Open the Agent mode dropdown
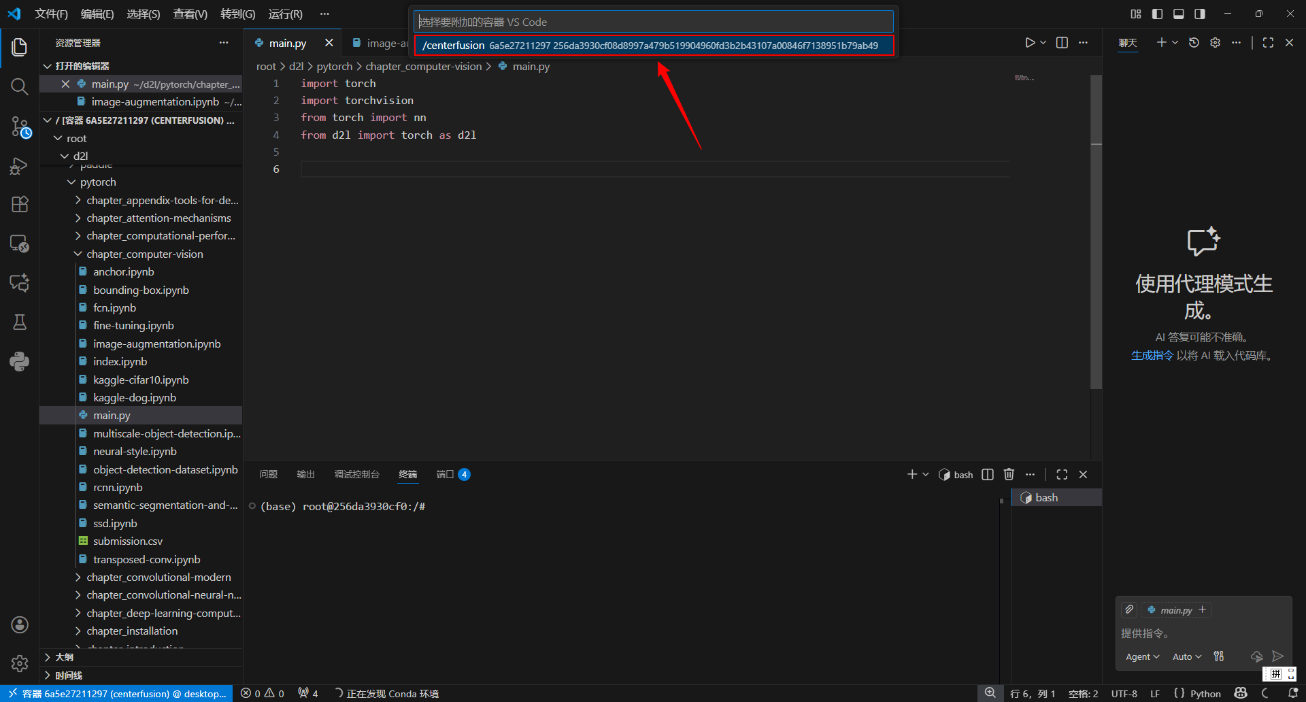The width and height of the screenshot is (1306, 702). (1142, 656)
